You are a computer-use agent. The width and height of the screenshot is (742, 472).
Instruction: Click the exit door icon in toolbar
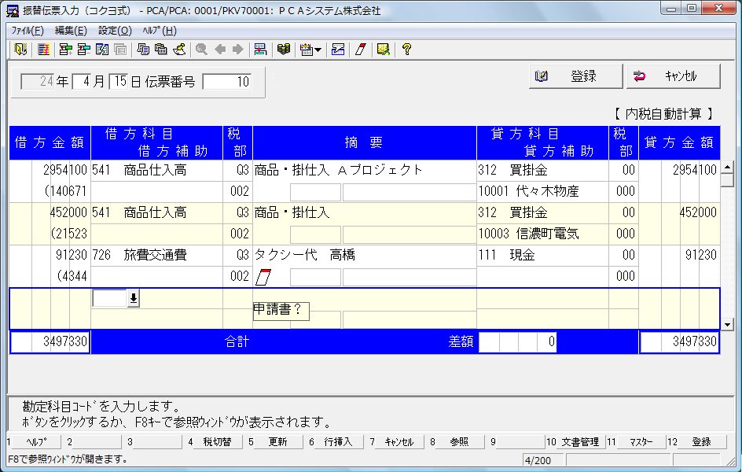pyautogui.click(x=20, y=50)
